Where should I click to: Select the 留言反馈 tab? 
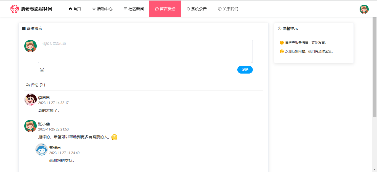point(165,9)
